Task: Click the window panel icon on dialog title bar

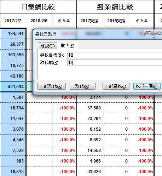Action: [x=149, y=33]
